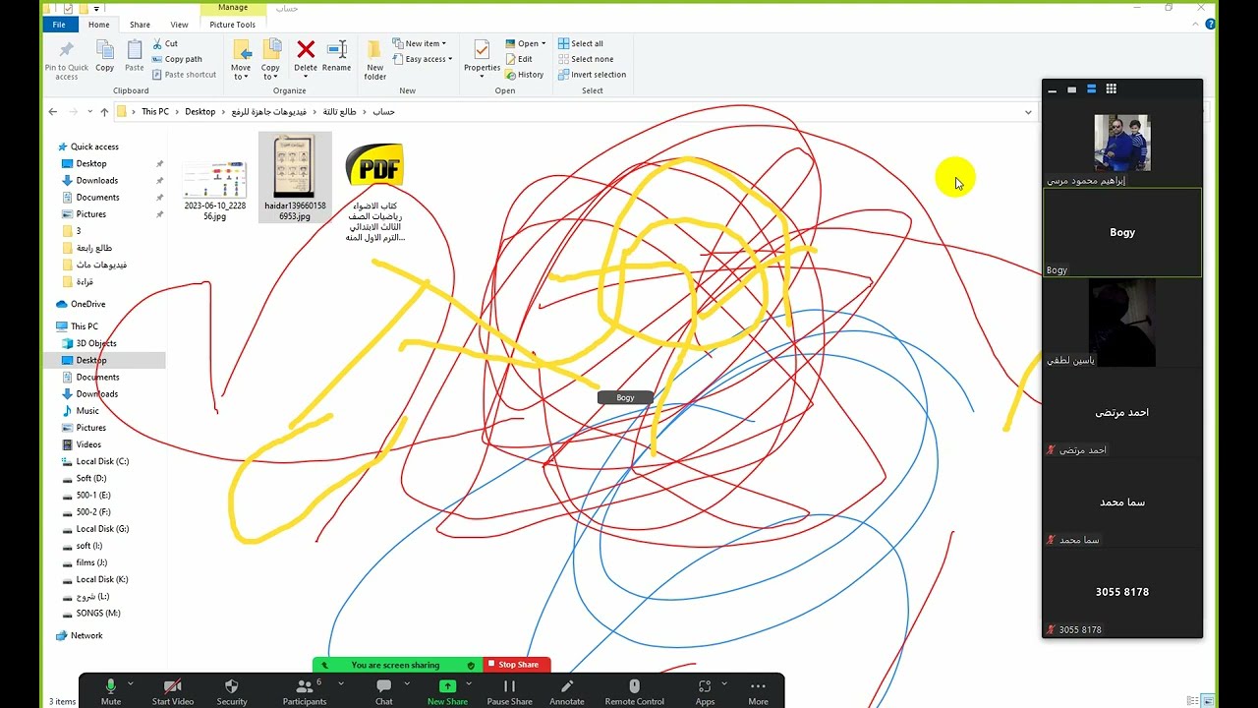This screenshot has height=708, width=1258.
Task: Expand New Share options arrow
Action: point(469,683)
